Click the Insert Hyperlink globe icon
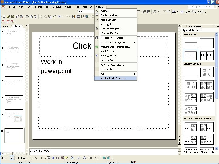Viewport: 219px width, 164px height. pyautogui.click(x=87, y=16)
